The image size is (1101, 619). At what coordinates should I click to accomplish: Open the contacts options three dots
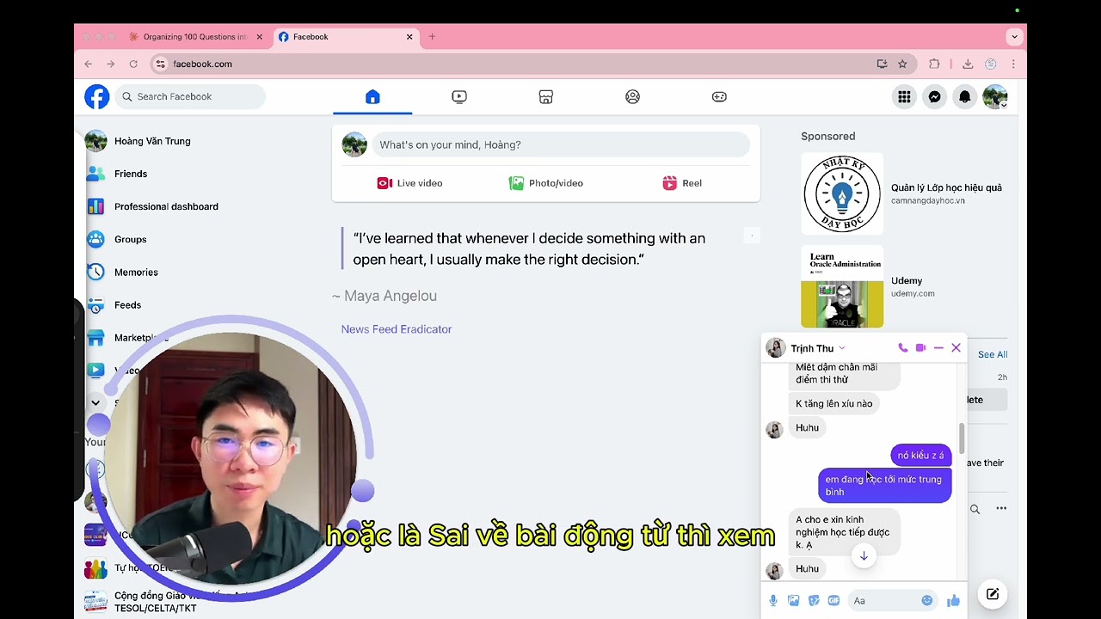(x=1001, y=509)
